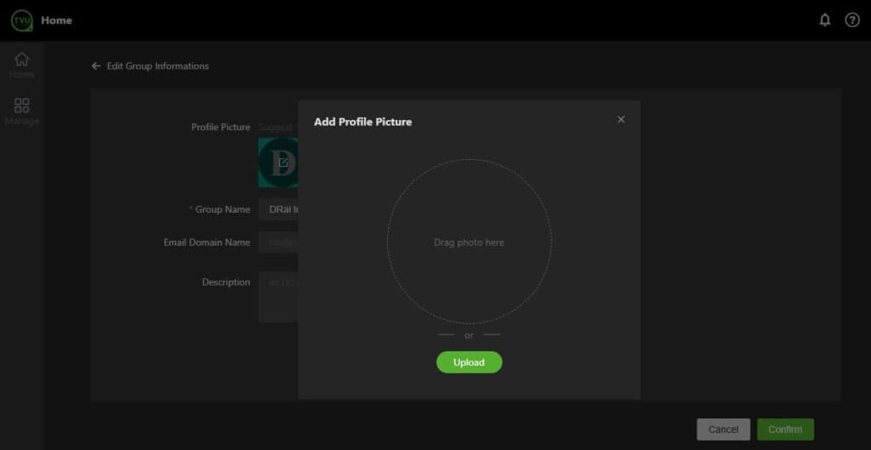871x450 pixels.
Task: Focus the Group Name input field
Action: (x=278, y=209)
